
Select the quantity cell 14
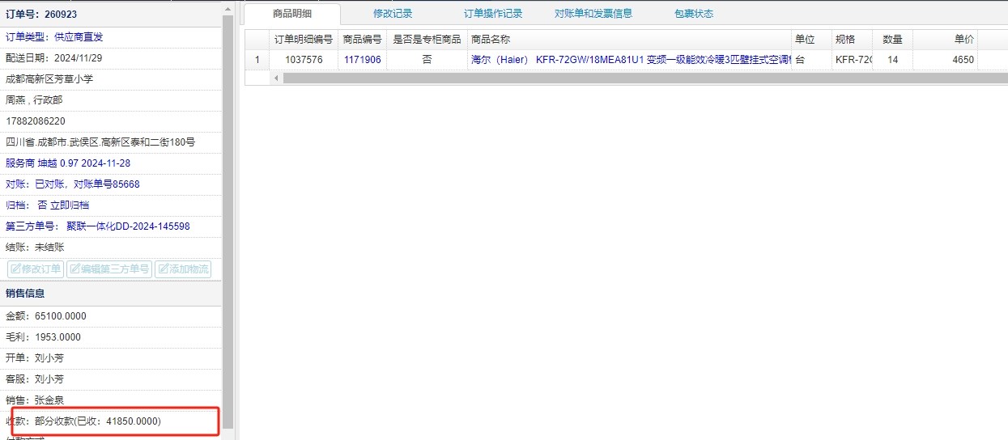(892, 60)
